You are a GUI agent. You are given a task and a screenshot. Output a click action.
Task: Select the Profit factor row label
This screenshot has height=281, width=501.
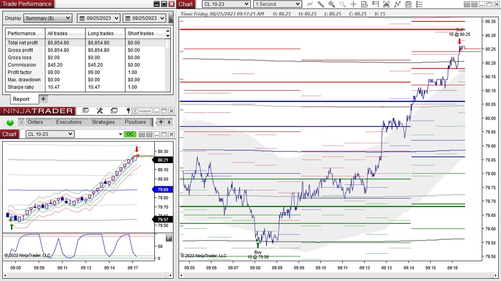tap(20, 72)
